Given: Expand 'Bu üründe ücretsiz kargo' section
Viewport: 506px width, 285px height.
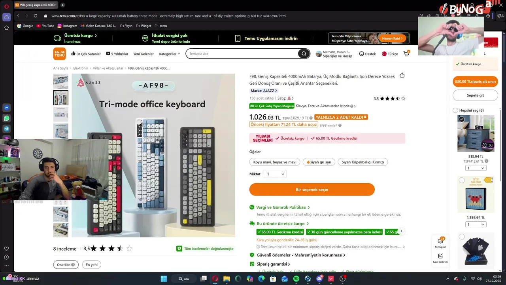Looking at the screenshot, I should click(x=282, y=224).
